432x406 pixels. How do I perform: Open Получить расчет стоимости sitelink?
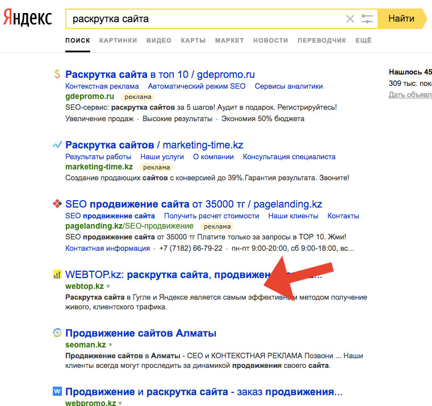[x=212, y=216]
